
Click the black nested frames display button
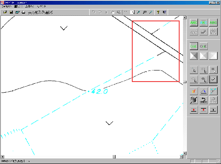pos(194,56)
